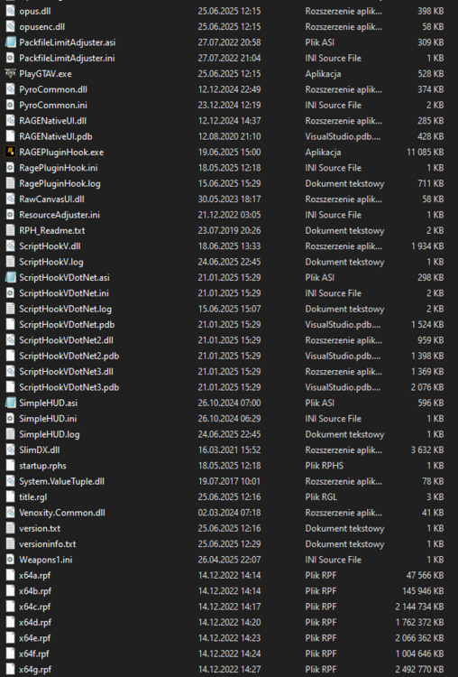Click the RPH_Readme.txt document icon

tap(10, 230)
